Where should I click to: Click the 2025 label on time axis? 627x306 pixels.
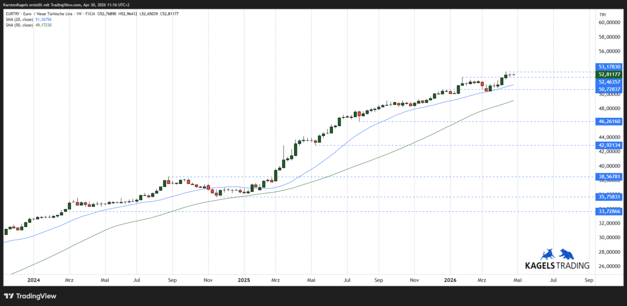[x=244, y=280]
